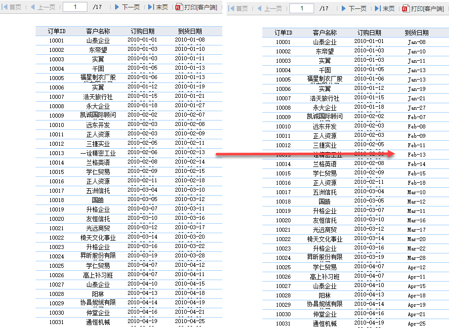The height and width of the screenshot is (328, 449).
Task: Click the right report's next page arrow
Action: (x=344, y=8)
